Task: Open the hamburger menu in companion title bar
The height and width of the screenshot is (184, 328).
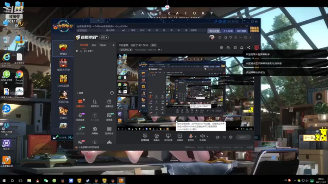Action: 235,38
